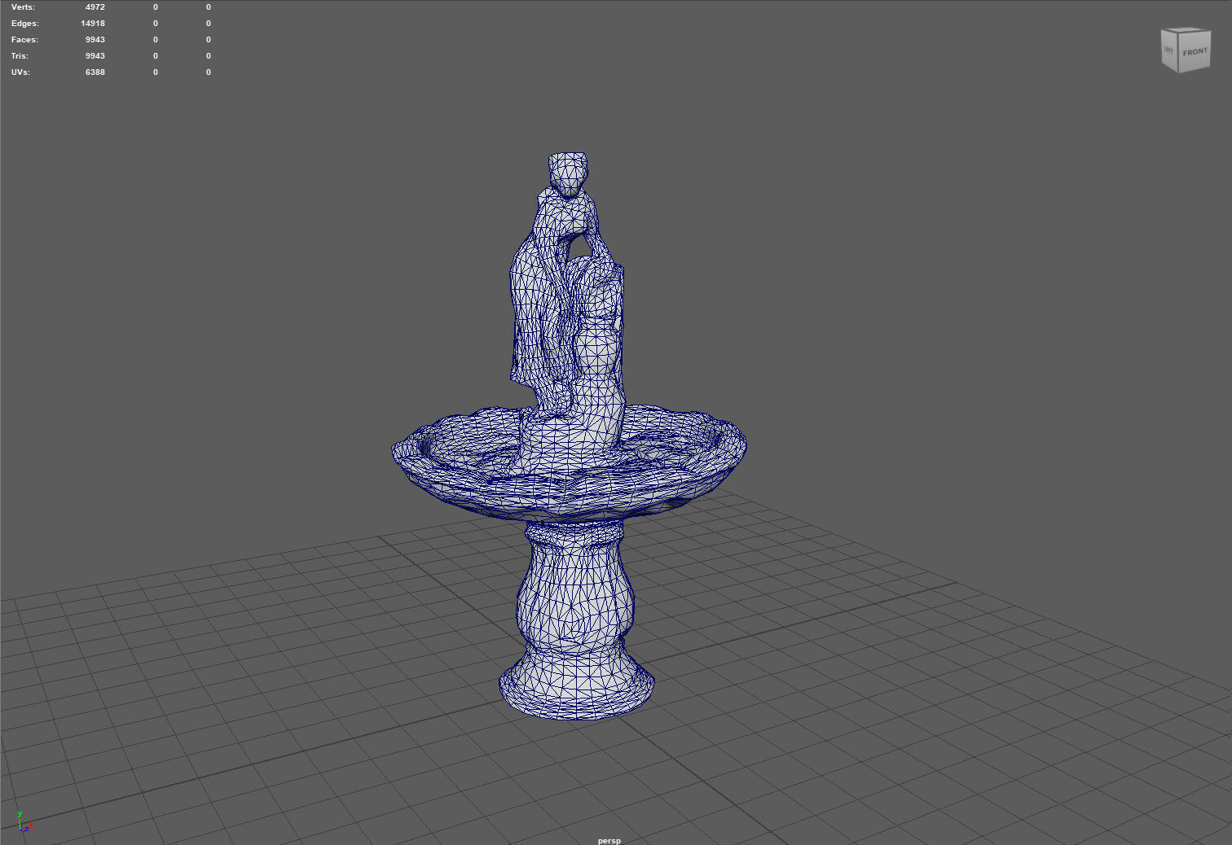Screen dimensions: 1232x845
Task: Click the "UVs:" heads-up label
Action: [20, 72]
